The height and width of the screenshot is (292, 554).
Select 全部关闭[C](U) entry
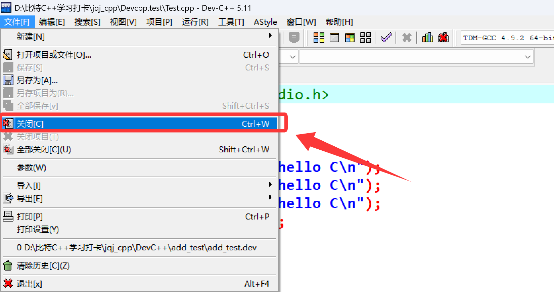coord(139,149)
